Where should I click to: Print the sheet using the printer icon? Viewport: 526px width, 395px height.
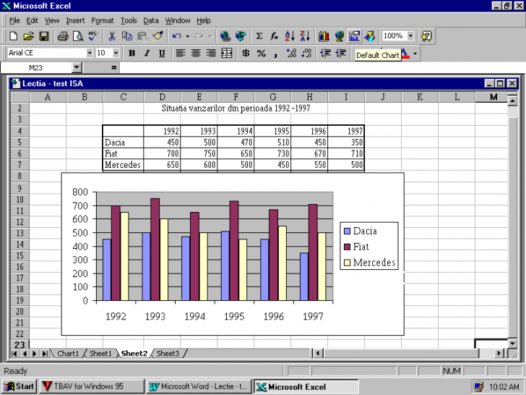63,36
